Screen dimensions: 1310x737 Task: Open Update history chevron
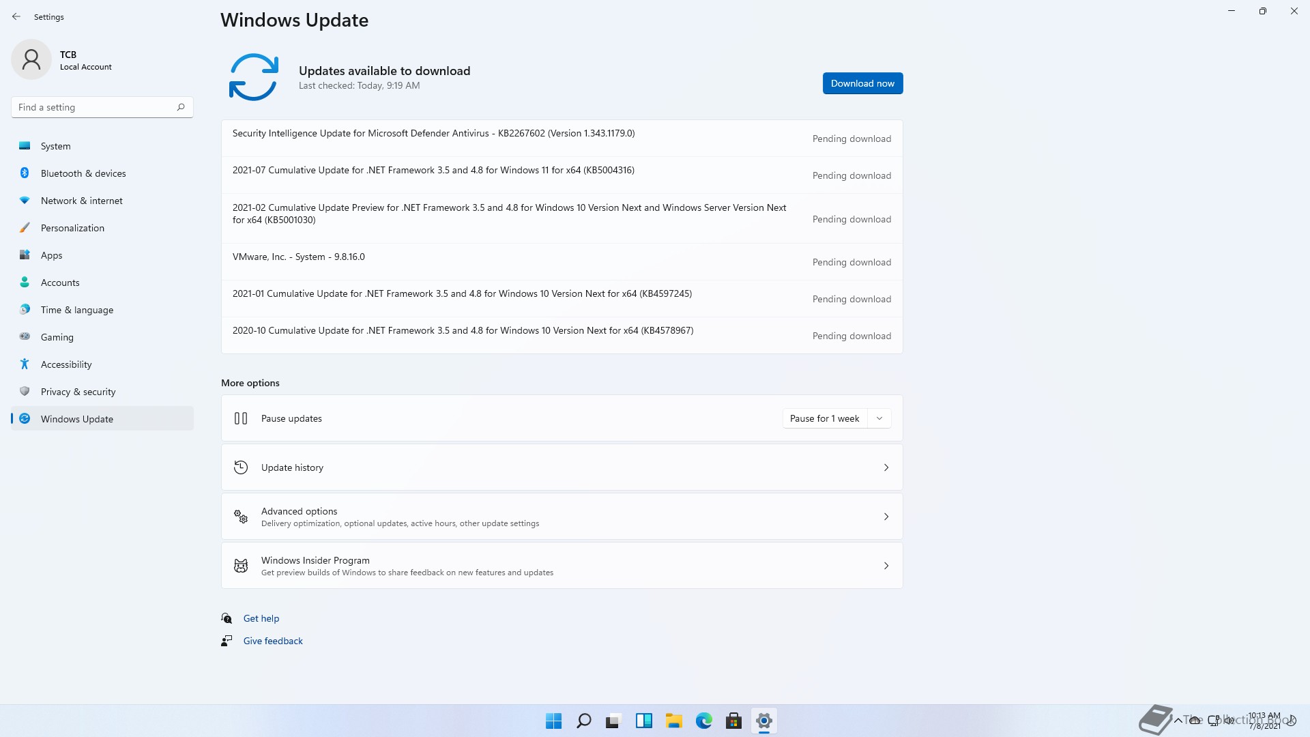[x=886, y=467]
